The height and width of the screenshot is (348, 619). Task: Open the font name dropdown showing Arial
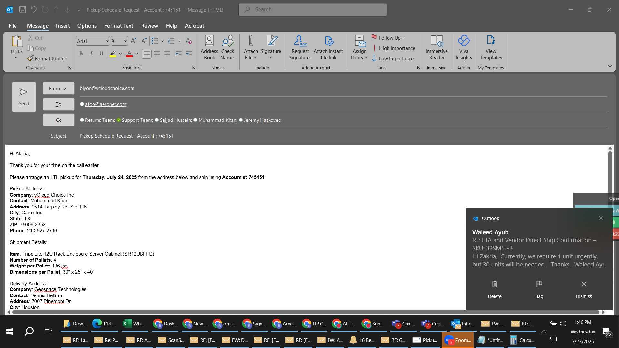(x=107, y=41)
